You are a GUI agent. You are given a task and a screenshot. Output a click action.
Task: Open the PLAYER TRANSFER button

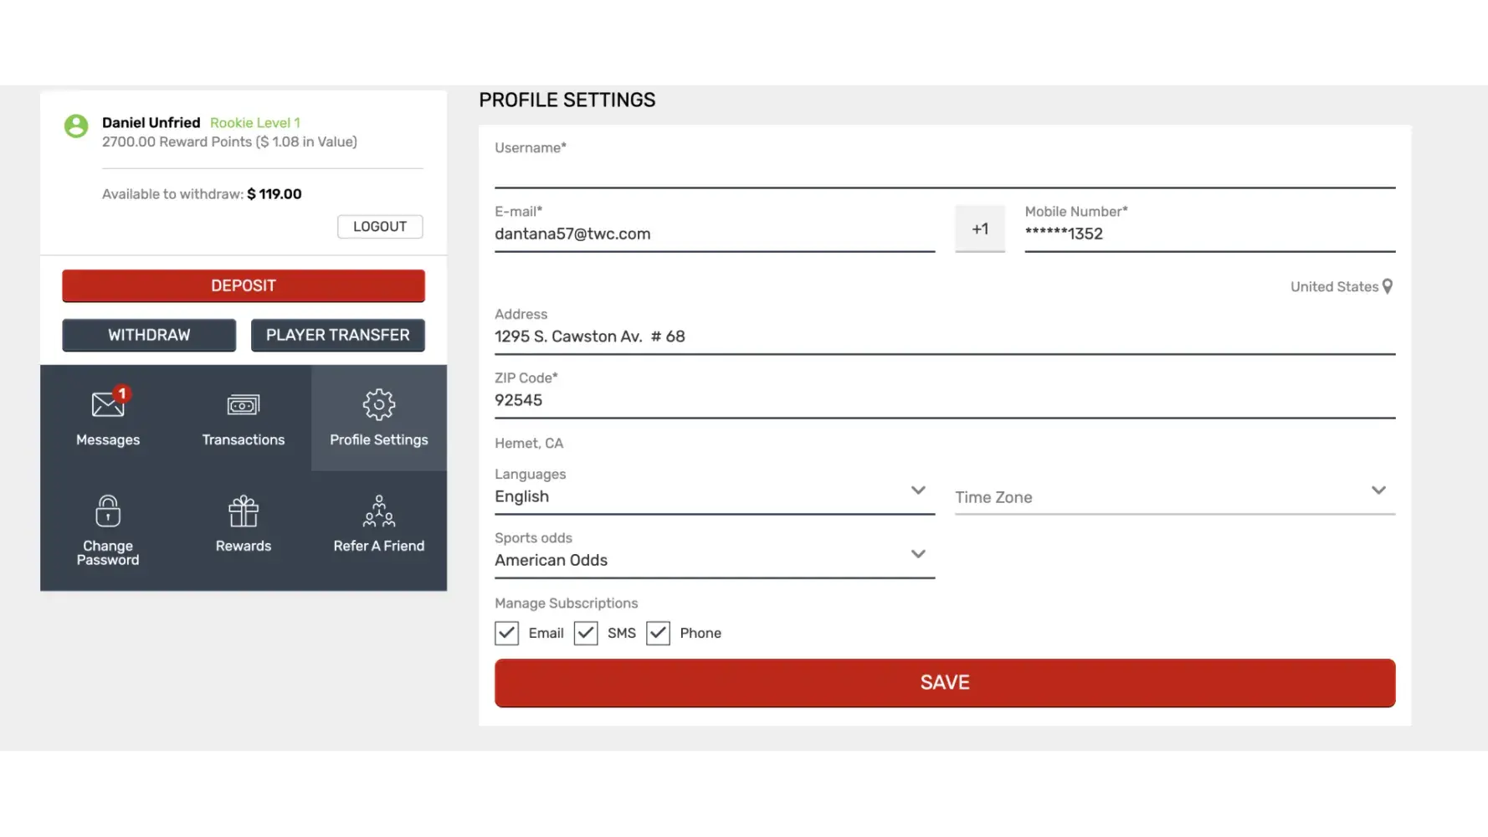337,335
